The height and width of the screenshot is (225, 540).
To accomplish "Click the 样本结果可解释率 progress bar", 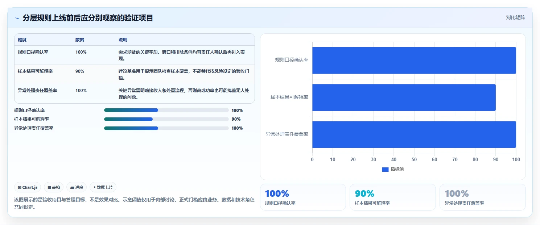I will pos(166,119).
